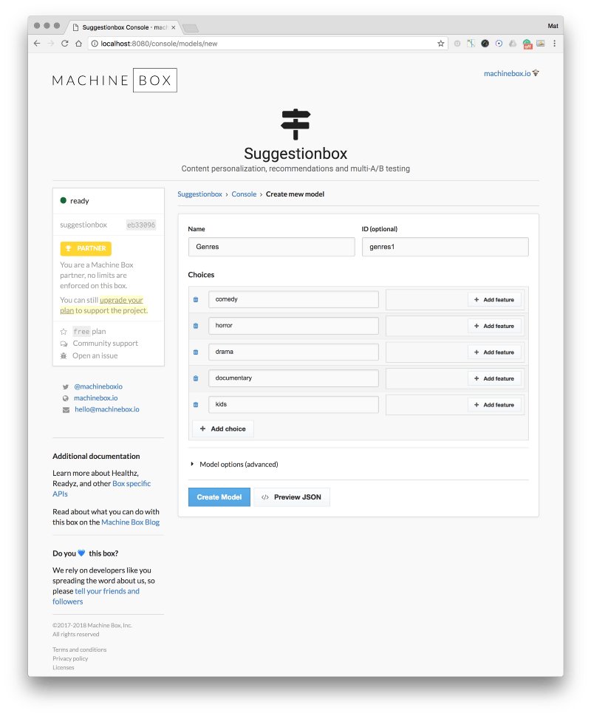Click the Suggestionbox signpost logo
591x716 pixels.
pyautogui.click(x=295, y=124)
